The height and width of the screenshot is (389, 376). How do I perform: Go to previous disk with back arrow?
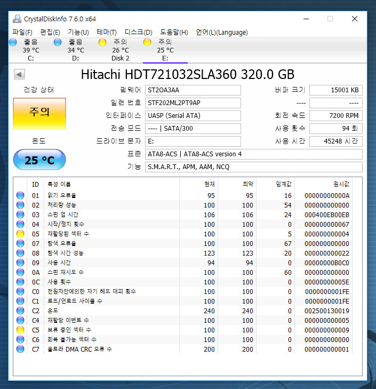(x=19, y=74)
